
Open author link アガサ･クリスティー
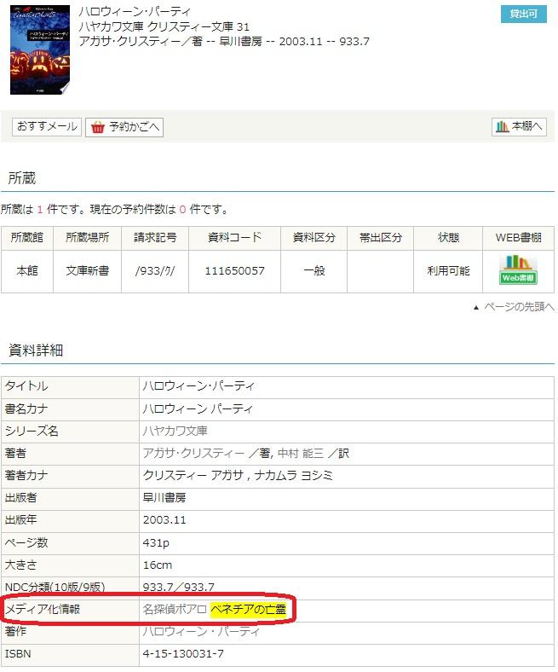click(193, 453)
